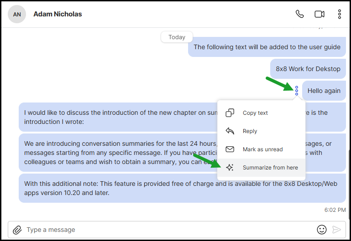Viewport: 351px width, 241px height.
Task: Start a voice call with Adam Nicholas
Action: pos(299,14)
